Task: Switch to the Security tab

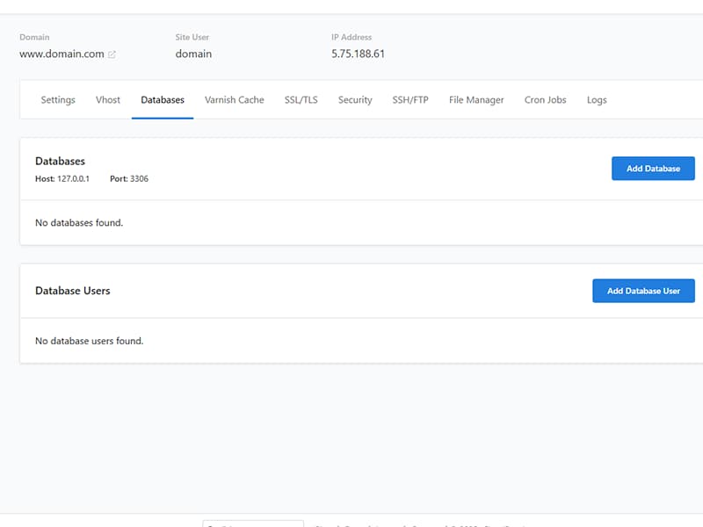Action: pyautogui.click(x=355, y=100)
